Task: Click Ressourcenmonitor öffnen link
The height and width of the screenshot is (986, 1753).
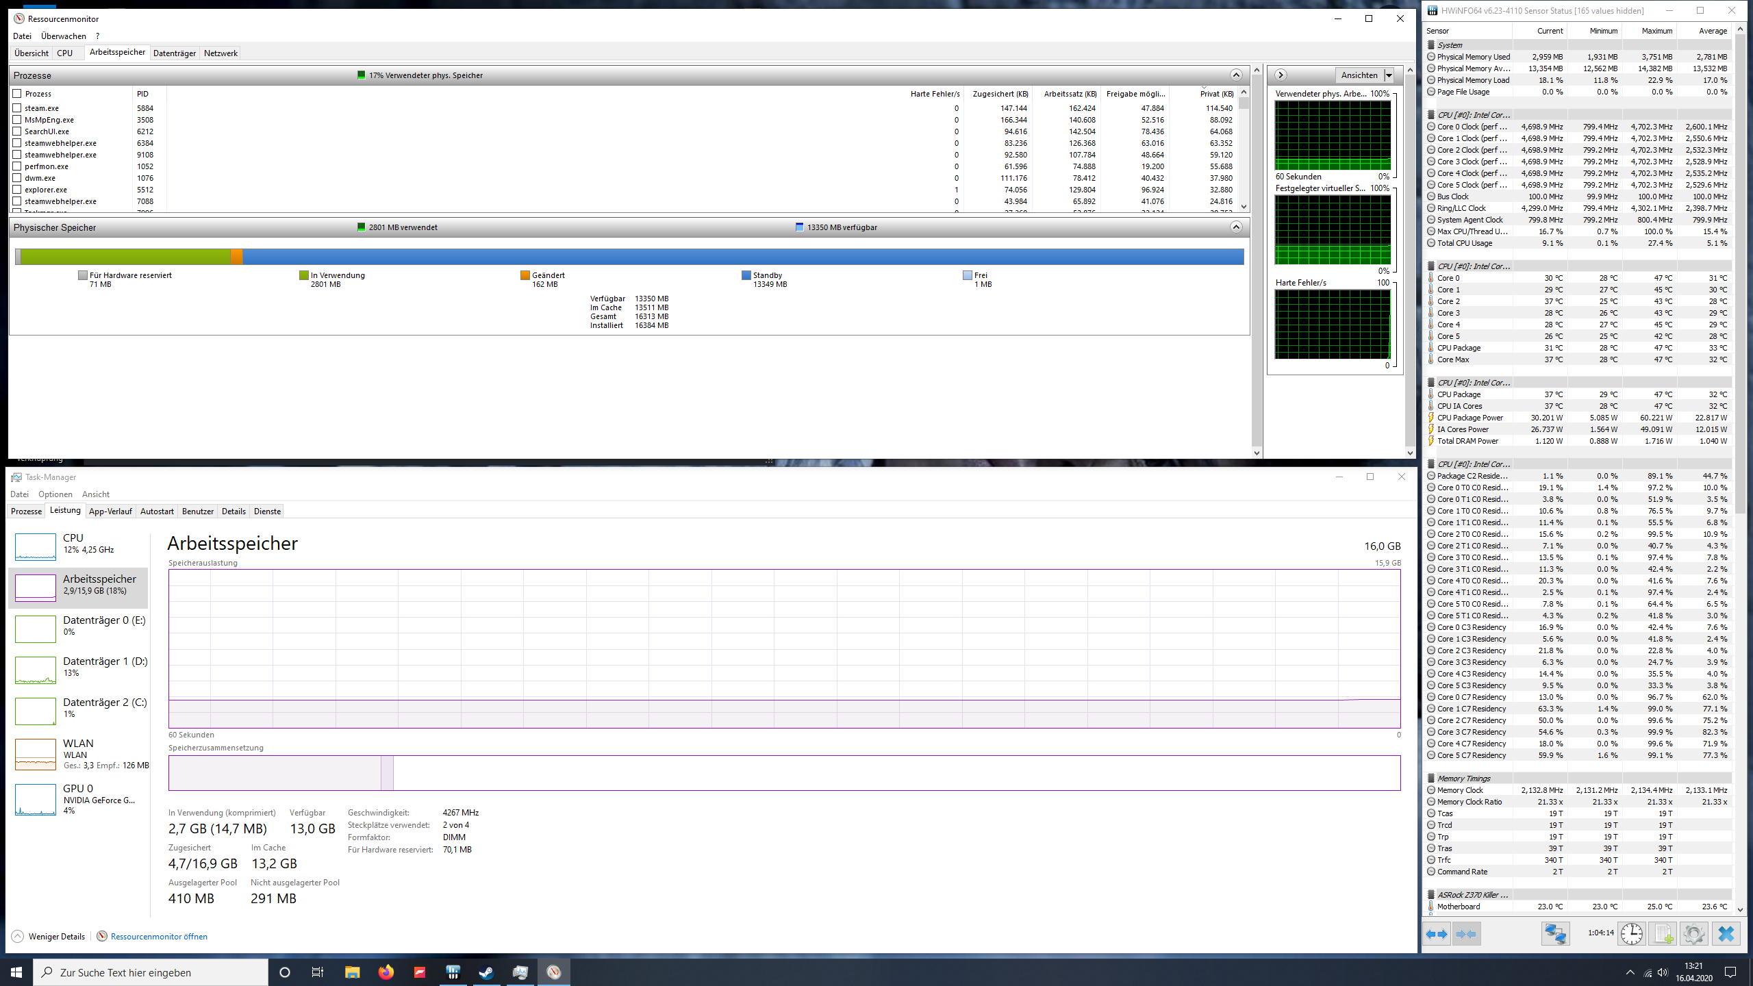Action: (159, 937)
